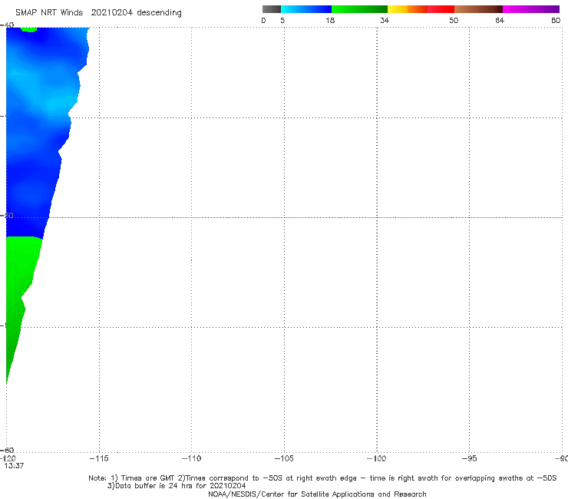Click the '-60' latitude label at the bottom left
Viewport: 568px width, 499px height.
tap(7, 450)
